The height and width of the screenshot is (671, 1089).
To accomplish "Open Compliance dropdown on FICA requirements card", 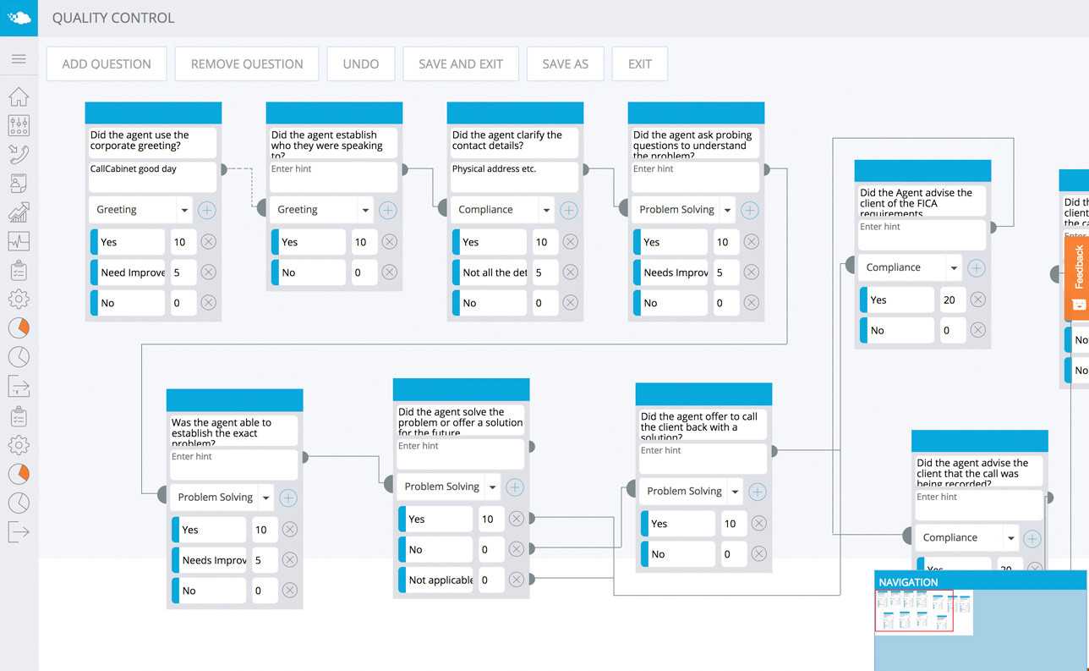I will click(911, 267).
